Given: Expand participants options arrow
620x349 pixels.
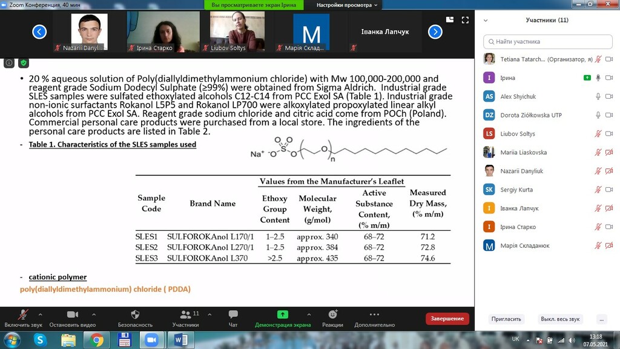Looking at the screenshot, I should click(x=209, y=314).
